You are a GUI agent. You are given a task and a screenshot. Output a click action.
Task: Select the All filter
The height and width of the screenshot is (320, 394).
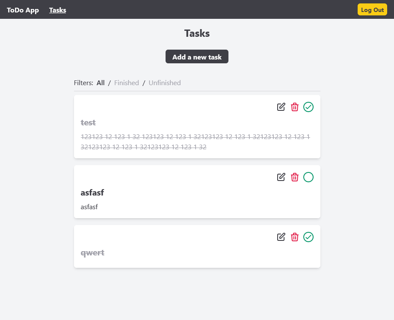click(101, 83)
